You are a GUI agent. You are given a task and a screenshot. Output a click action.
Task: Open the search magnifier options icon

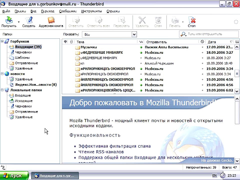point(183,34)
